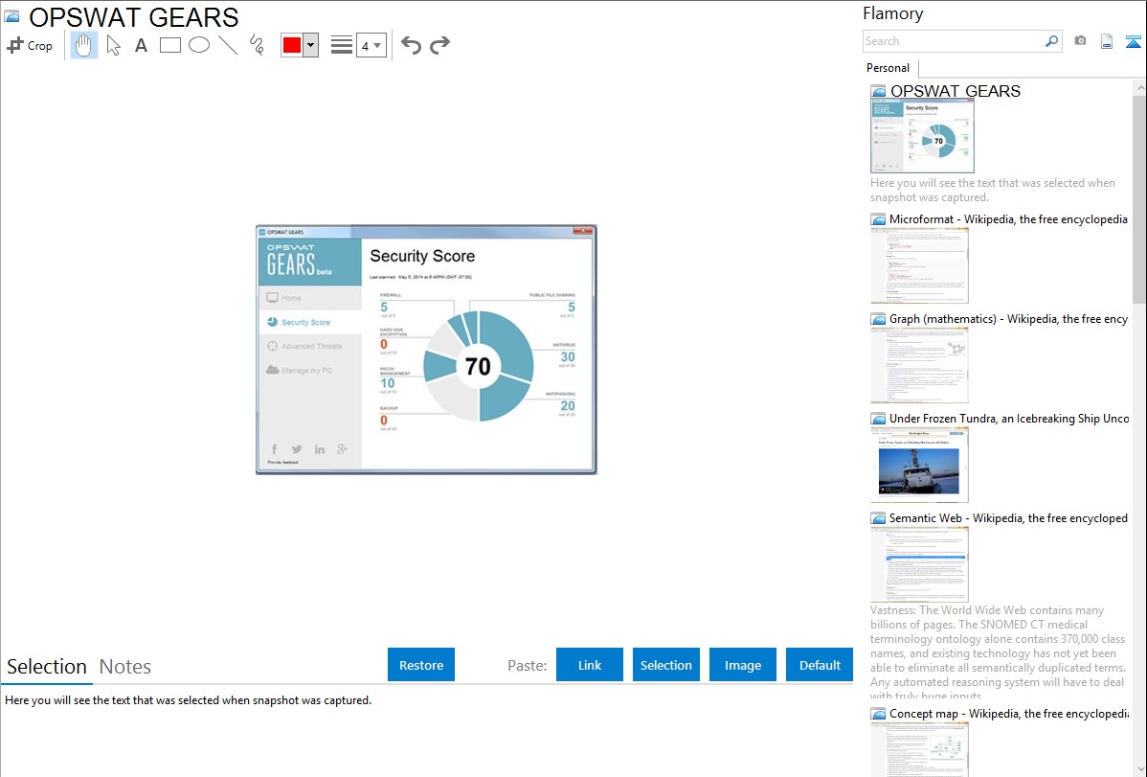This screenshot has width=1147, height=777.
Task: Click the red color swatch
Action: click(292, 45)
